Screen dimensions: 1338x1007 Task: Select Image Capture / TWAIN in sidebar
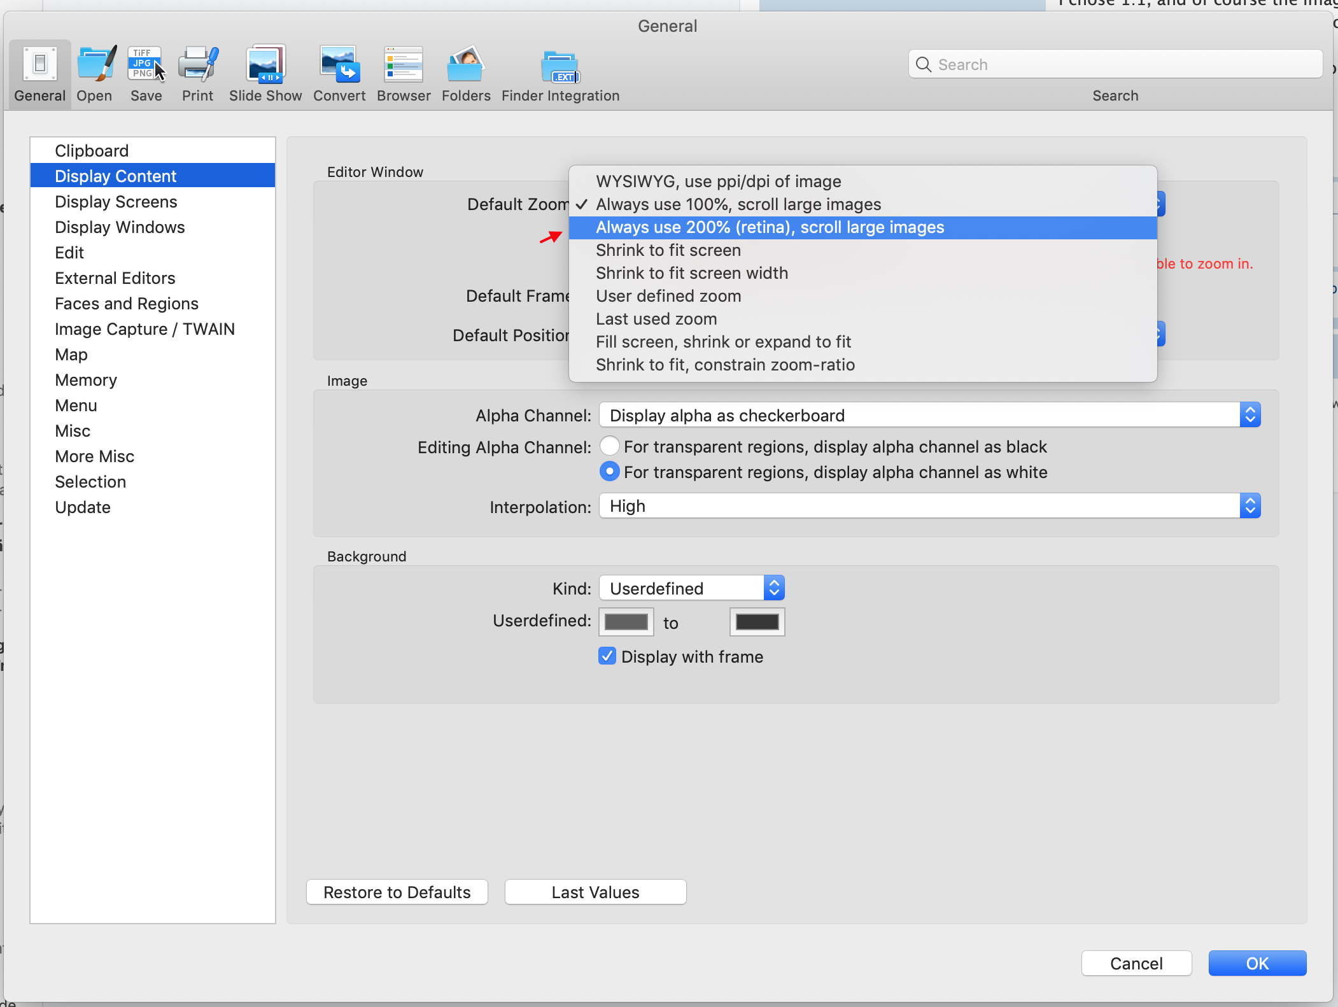point(153,329)
